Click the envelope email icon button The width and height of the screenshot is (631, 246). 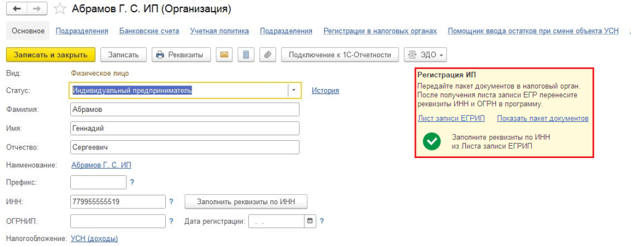[224, 55]
